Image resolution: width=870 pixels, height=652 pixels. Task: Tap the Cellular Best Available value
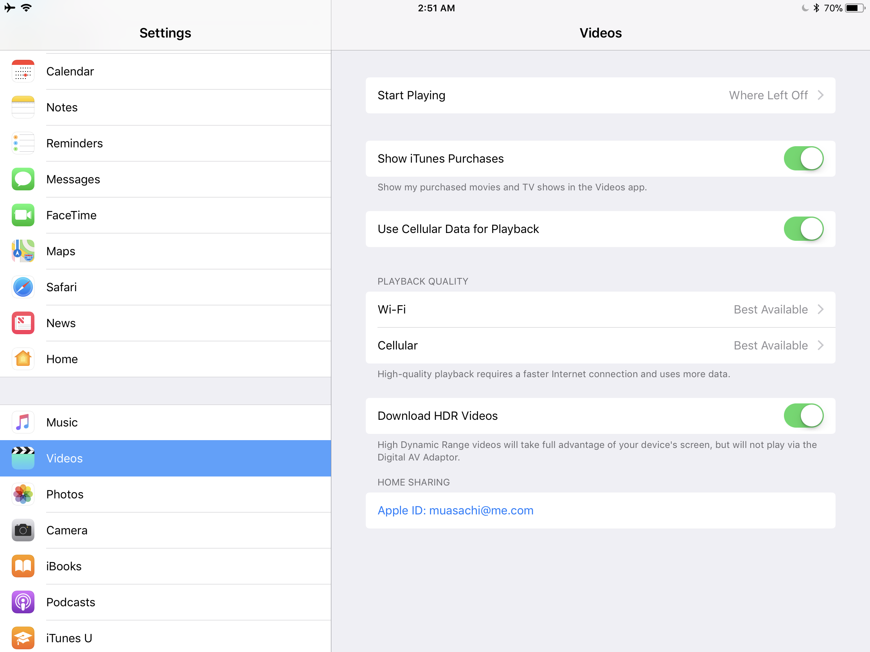pyautogui.click(x=771, y=345)
